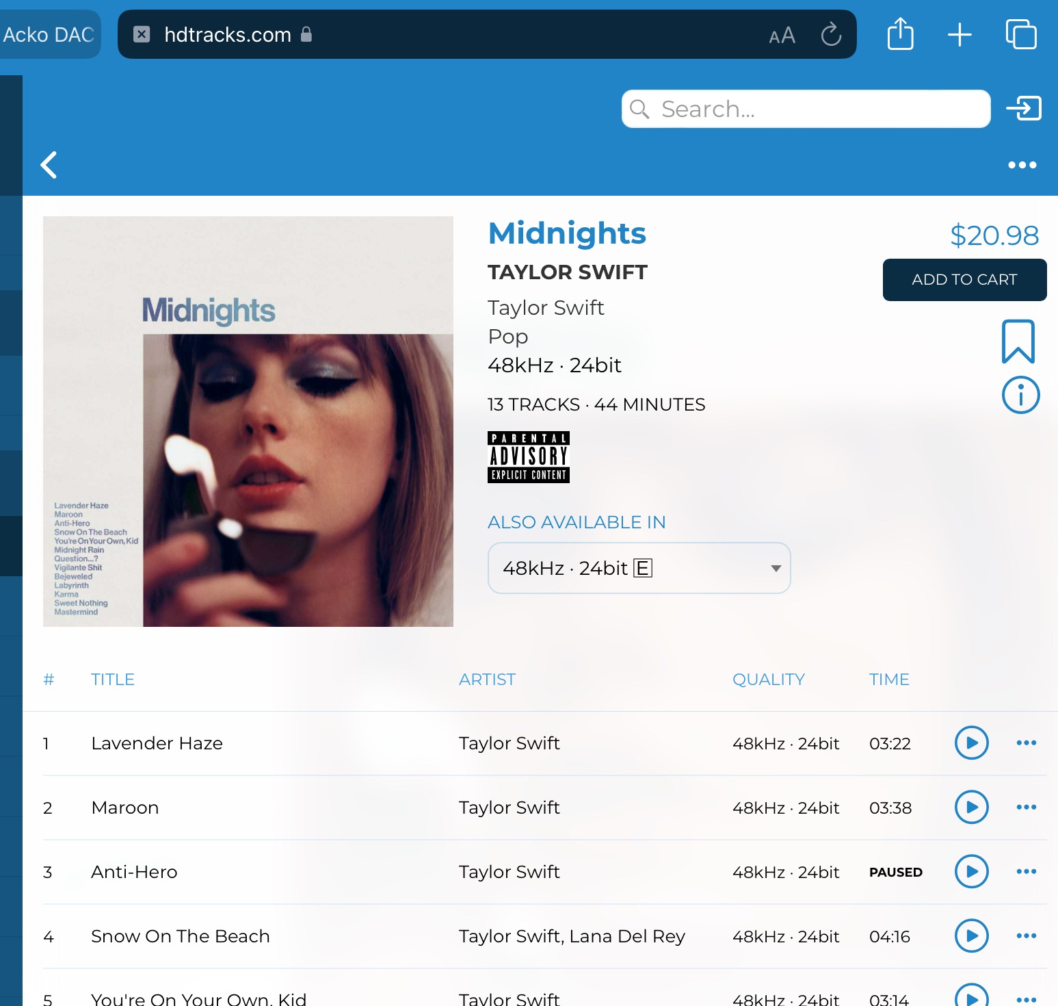Click the Search field
This screenshot has width=1058, height=1006.
[806, 109]
